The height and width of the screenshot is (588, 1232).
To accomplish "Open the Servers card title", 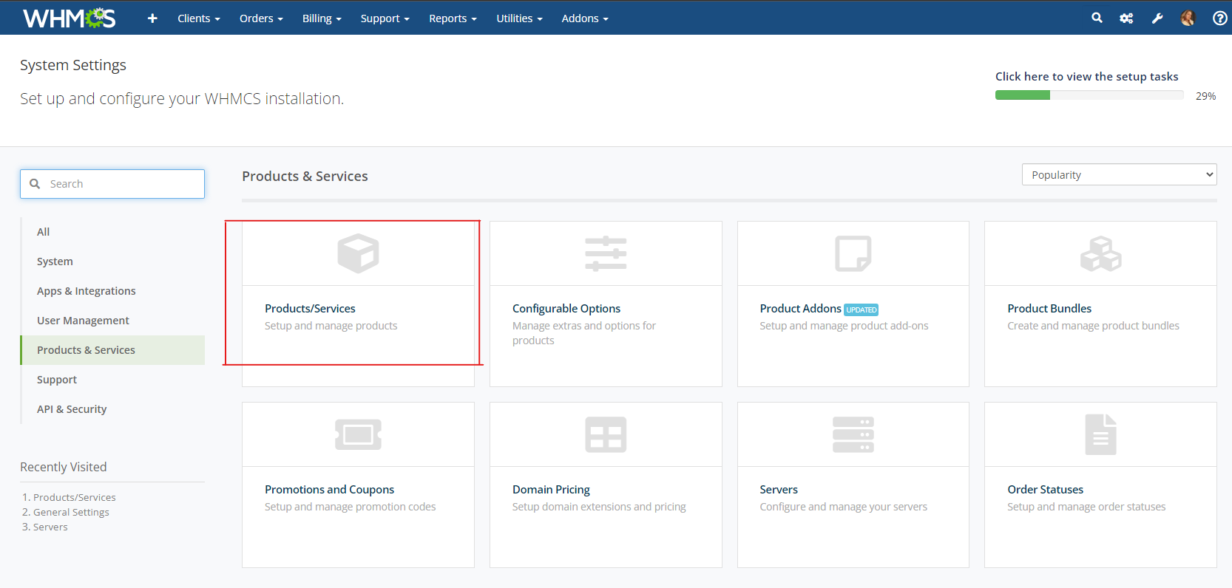I will pos(779,490).
